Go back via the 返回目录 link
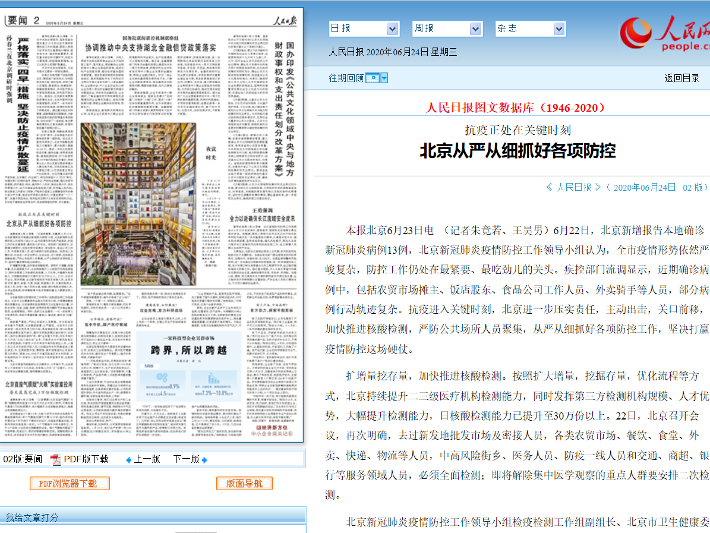The image size is (710, 533). coord(682,78)
